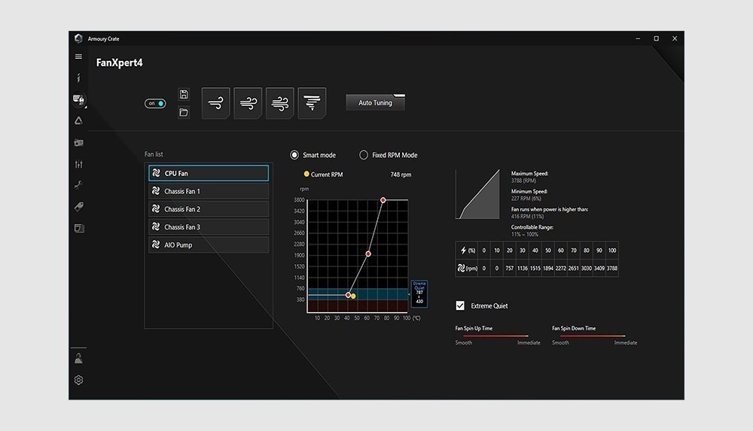Screen dimensions: 753x431
Task: Select Fixed RPM Mode radio button
Action: point(364,155)
